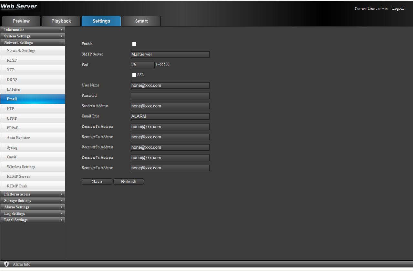The image size is (413, 271).
Task: Focus the Port number field
Action: pyautogui.click(x=142, y=65)
